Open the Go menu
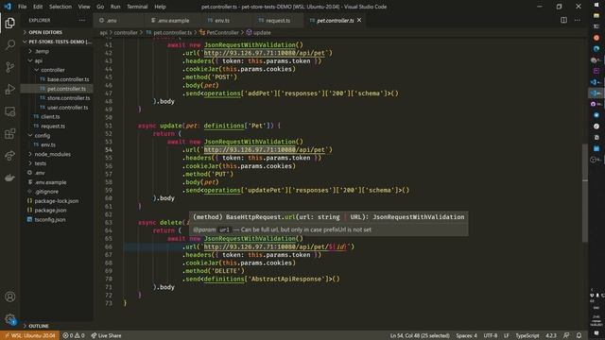Image resolution: width=605 pixels, height=340 pixels. (100, 7)
